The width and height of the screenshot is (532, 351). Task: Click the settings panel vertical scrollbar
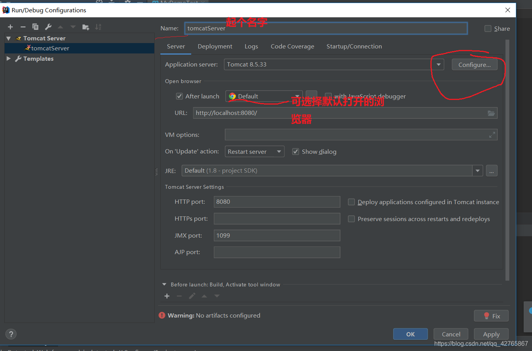coord(507,160)
